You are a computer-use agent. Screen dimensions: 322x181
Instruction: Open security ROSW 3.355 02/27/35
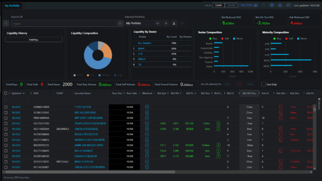(x=86, y=134)
